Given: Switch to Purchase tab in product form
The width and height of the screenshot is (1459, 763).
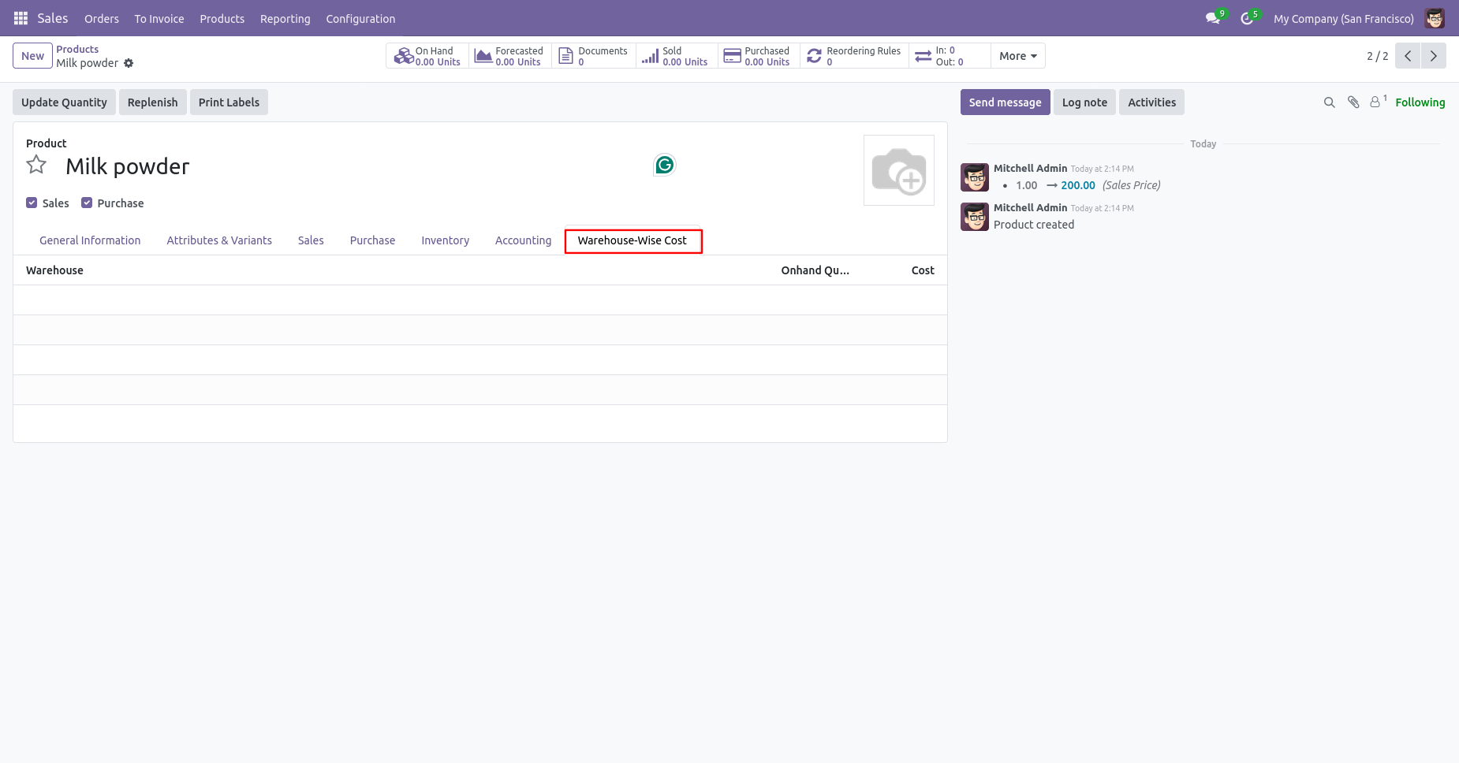Looking at the screenshot, I should (372, 240).
